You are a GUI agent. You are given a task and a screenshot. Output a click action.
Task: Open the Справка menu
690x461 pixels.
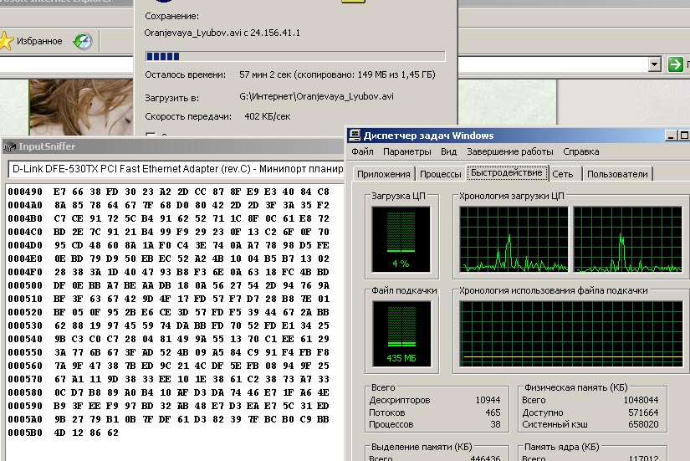click(x=581, y=152)
